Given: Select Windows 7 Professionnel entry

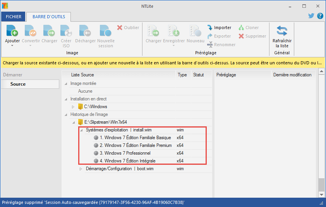Looking at the screenshot, I should 125,153.
